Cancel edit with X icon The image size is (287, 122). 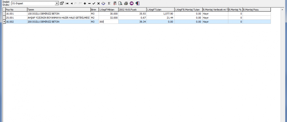tap(98, 3)
